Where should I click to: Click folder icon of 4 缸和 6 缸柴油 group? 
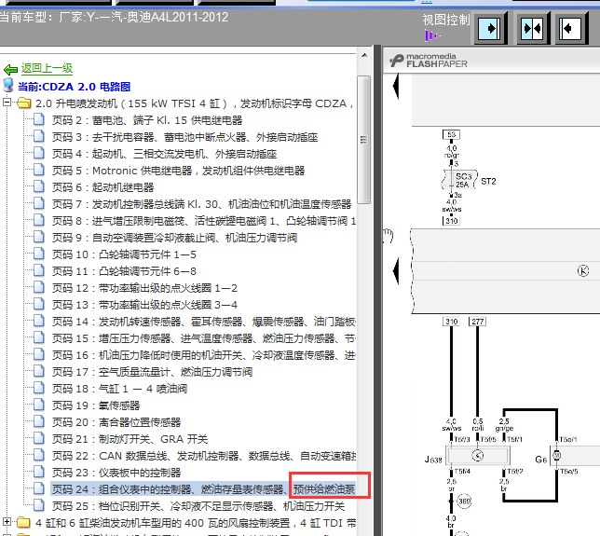click(23, 522)
